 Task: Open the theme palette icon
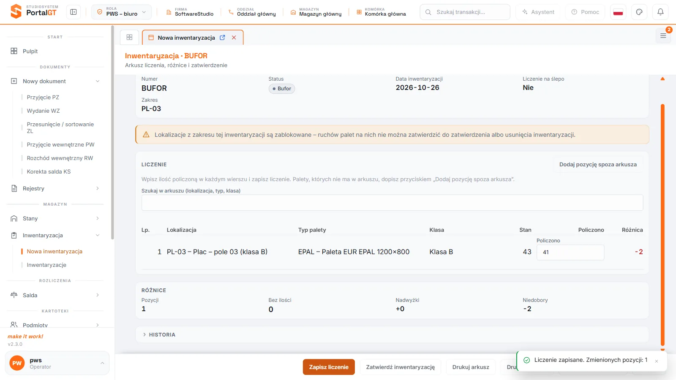tap(639, 12)
